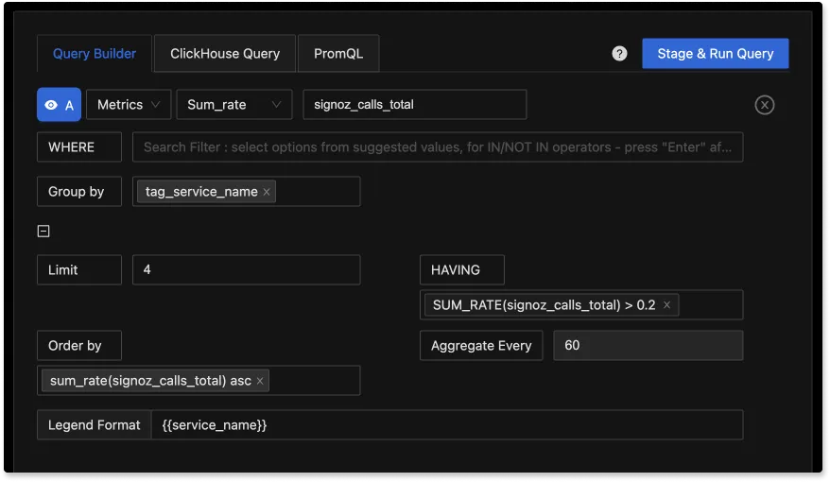Click the Group by label
The height and width of the screenshot is (482, 830).
click(79, 192)
